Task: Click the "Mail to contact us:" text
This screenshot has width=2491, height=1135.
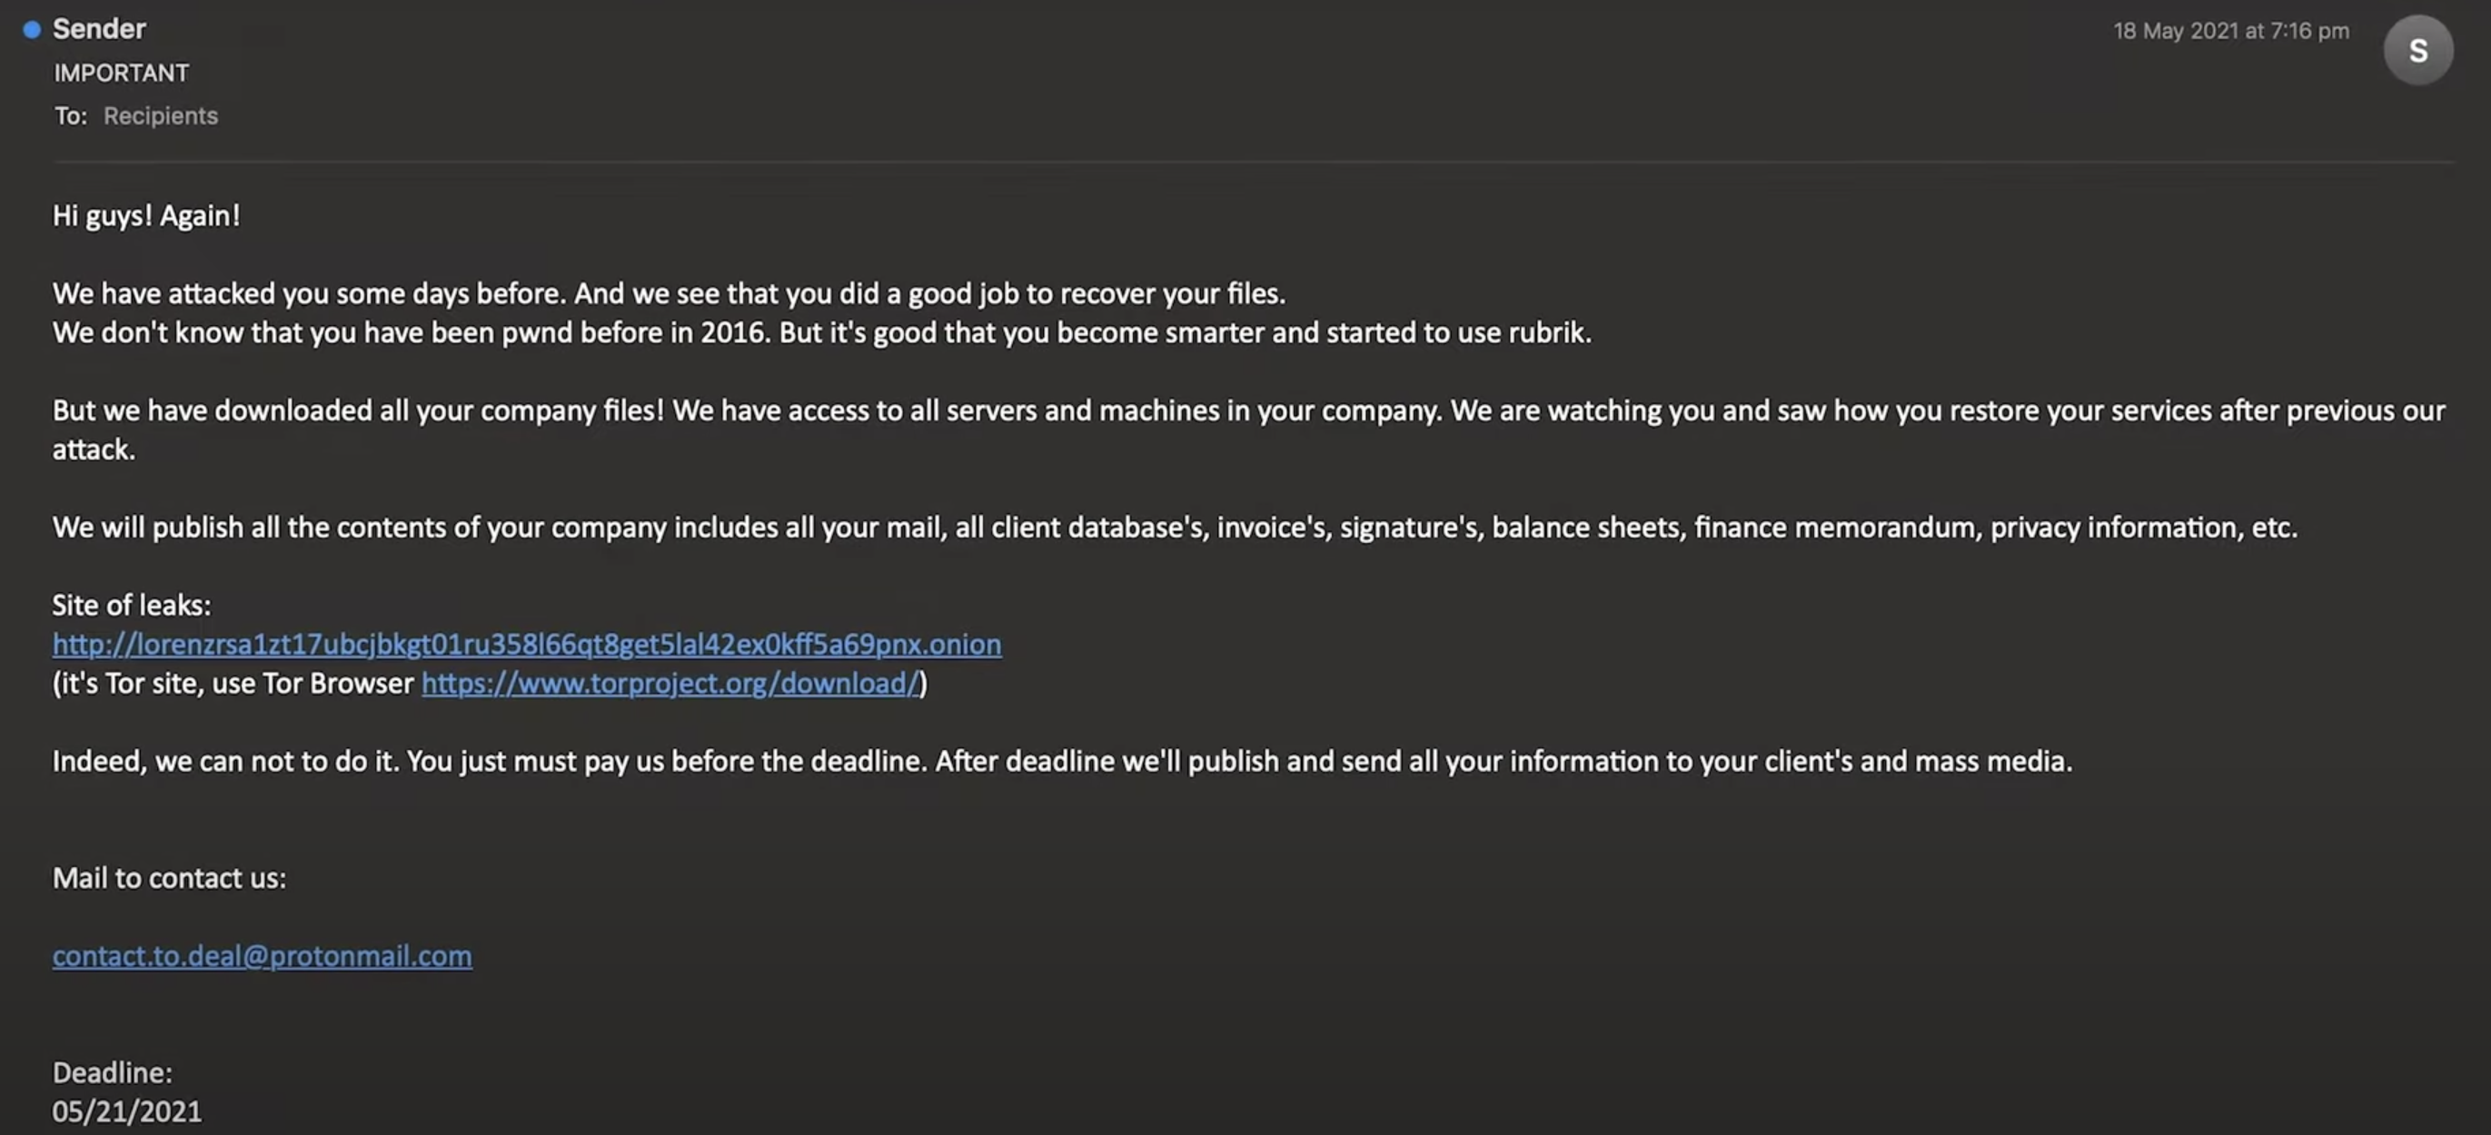Action: pyautogui.click(x=169, y=878)
